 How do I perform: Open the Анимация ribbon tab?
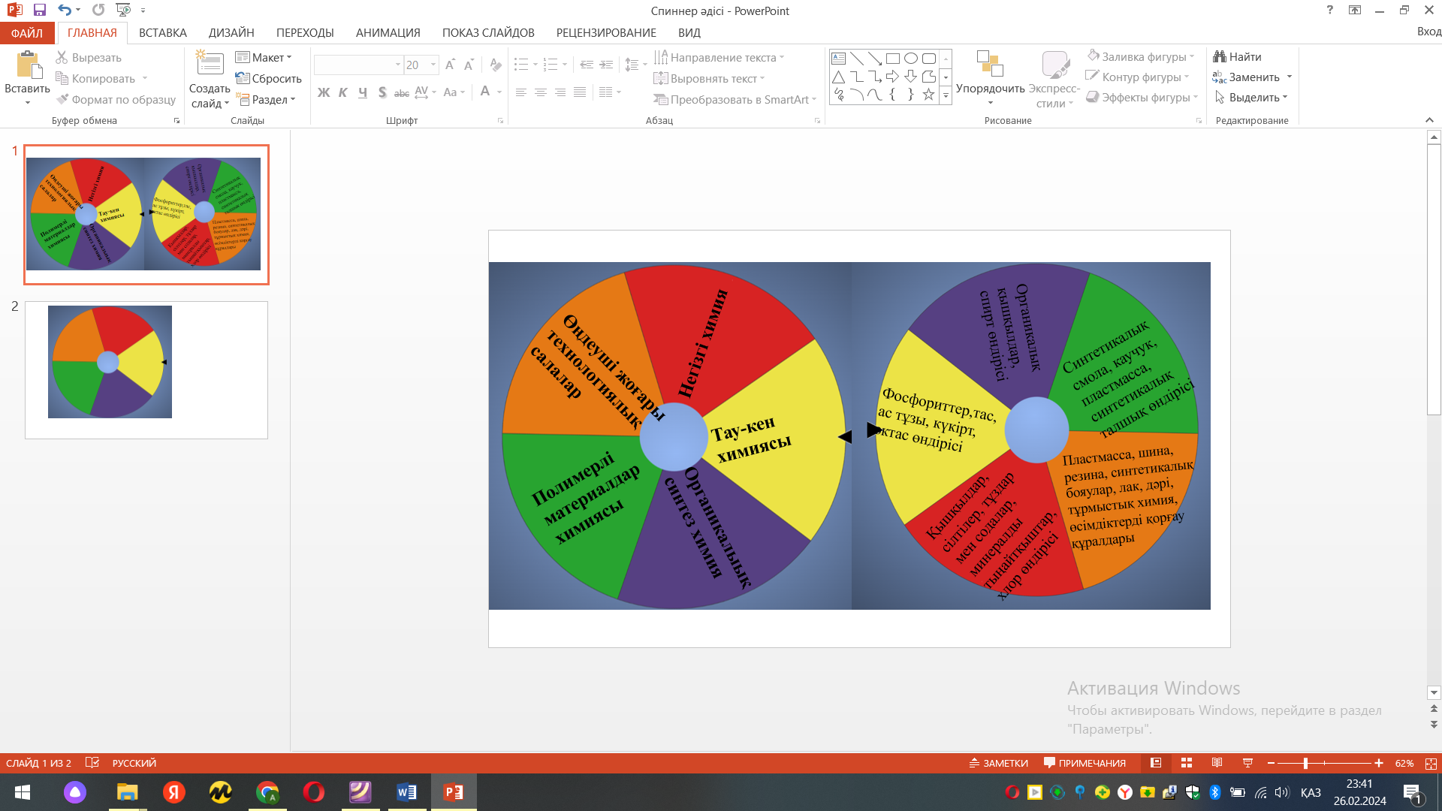point(388,33)
